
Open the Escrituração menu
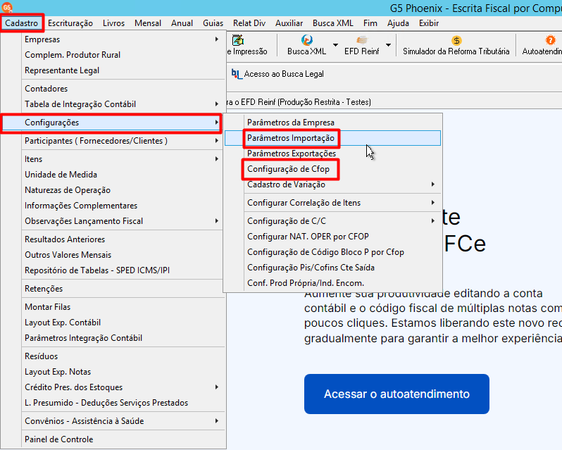[x=70, y=23]
